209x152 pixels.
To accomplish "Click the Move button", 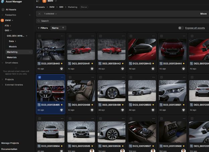I will click(x=203, y=14).
